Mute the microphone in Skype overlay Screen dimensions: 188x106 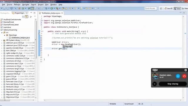(x=178, y=76)
